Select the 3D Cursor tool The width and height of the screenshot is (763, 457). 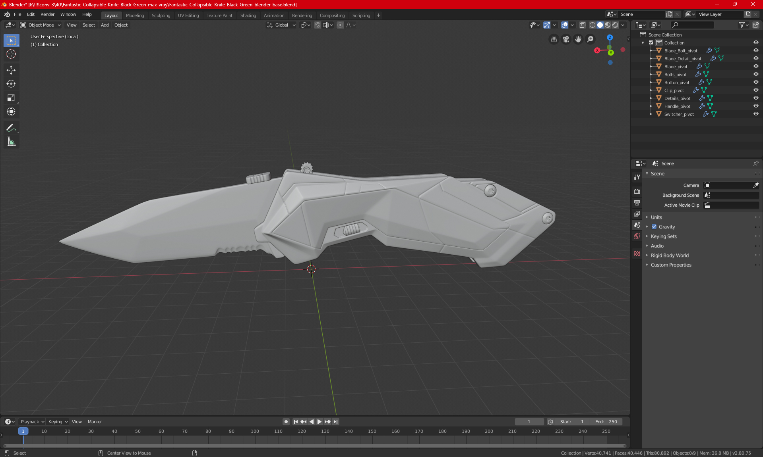(11, 54)
